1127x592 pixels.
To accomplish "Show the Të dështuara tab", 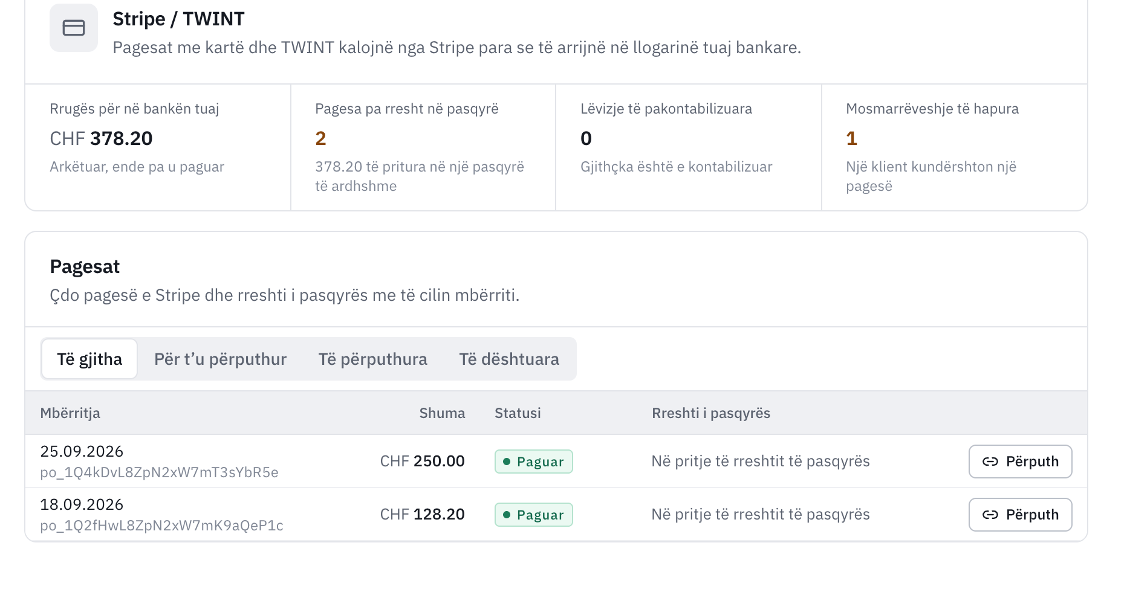I will coord(509,359).
